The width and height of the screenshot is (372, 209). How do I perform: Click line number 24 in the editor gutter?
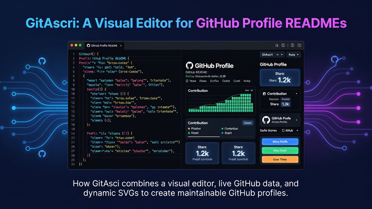73,133
